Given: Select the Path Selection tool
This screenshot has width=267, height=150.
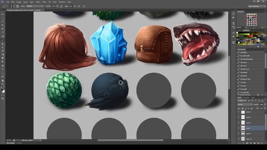Looking at the screenshot, I should pos(3,73).
